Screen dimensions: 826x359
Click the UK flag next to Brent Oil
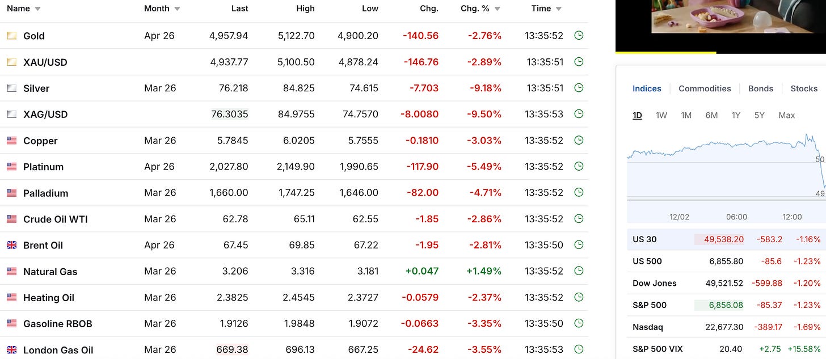[x=11, y=245]
